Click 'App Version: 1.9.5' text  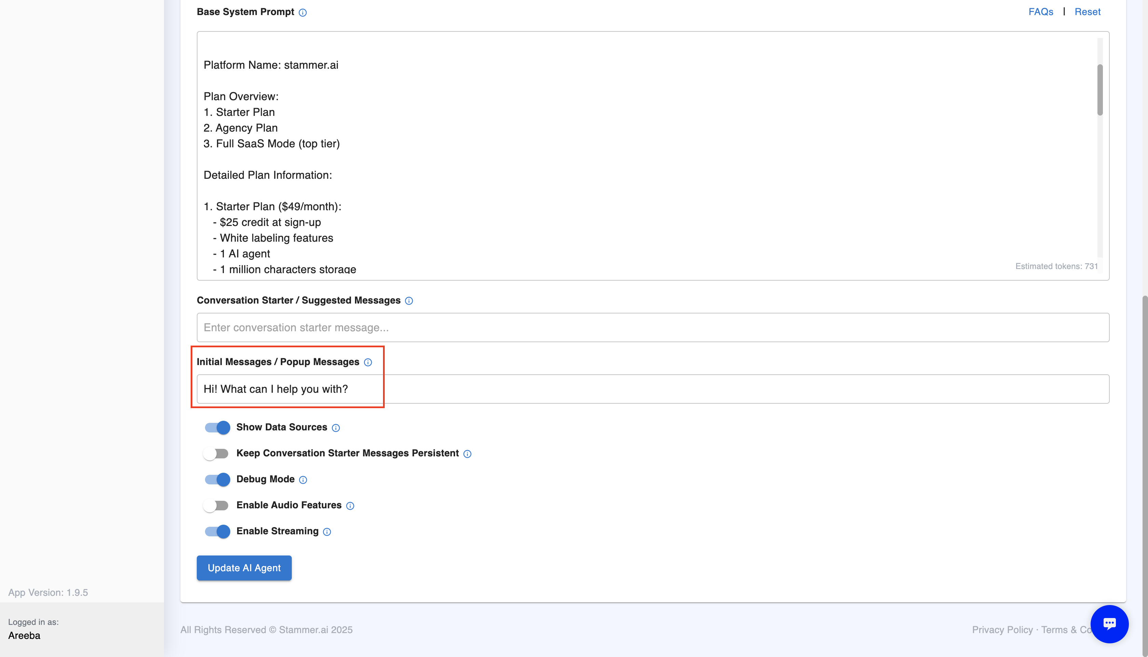[x=48, y=592]
